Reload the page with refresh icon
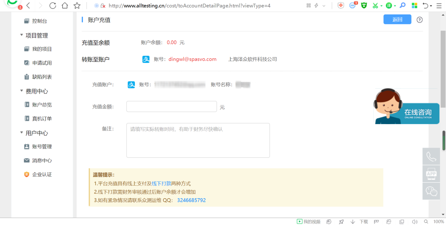The image size is (446, 225). (x=53, y=6)
